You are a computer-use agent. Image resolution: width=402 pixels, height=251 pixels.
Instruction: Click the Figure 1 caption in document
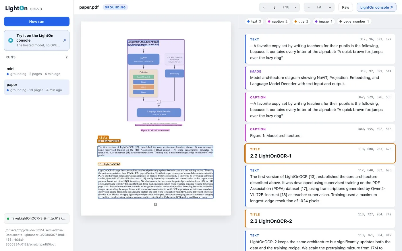click(155, 130)
